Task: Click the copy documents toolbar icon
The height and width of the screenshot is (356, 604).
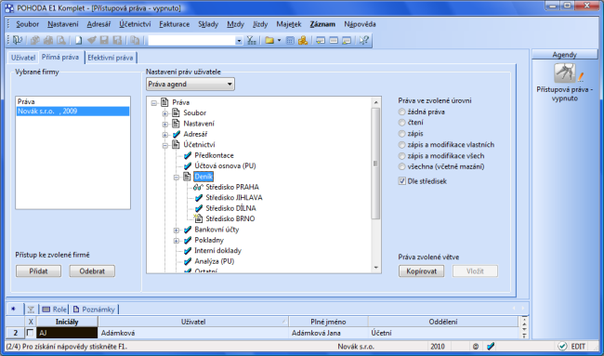Action: 135,40
